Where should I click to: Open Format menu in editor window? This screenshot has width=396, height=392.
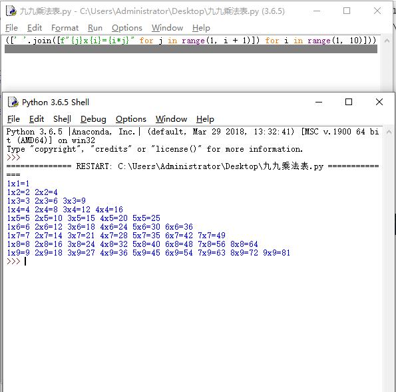pos(65,28)
